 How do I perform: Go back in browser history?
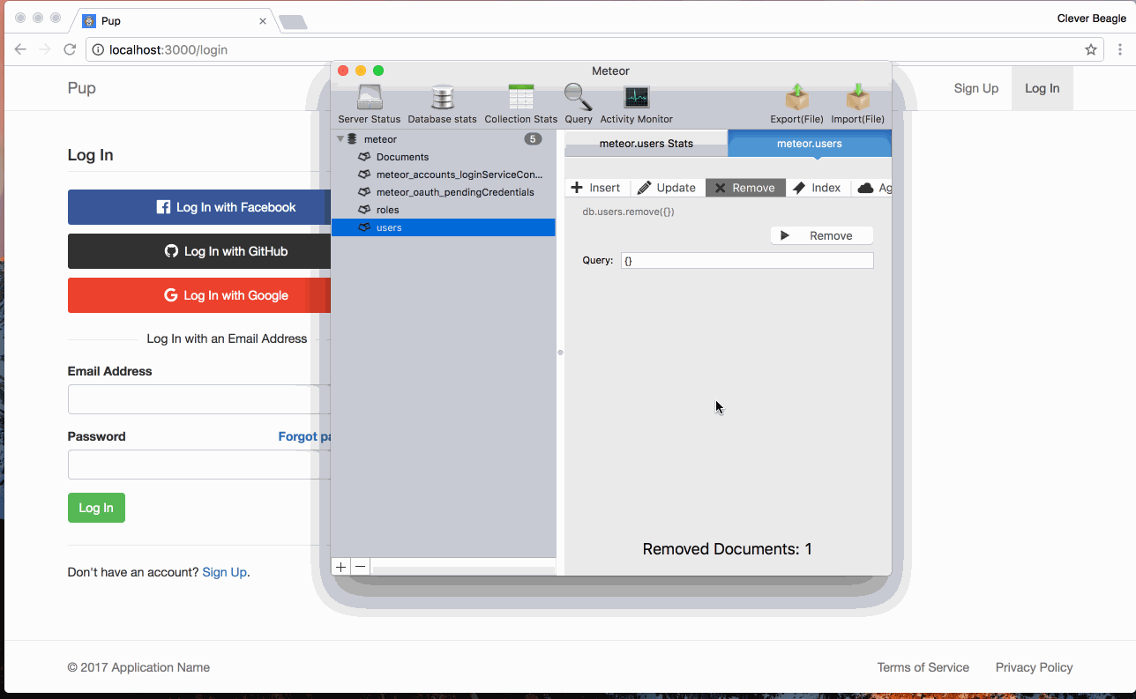[x=20, y=49]
